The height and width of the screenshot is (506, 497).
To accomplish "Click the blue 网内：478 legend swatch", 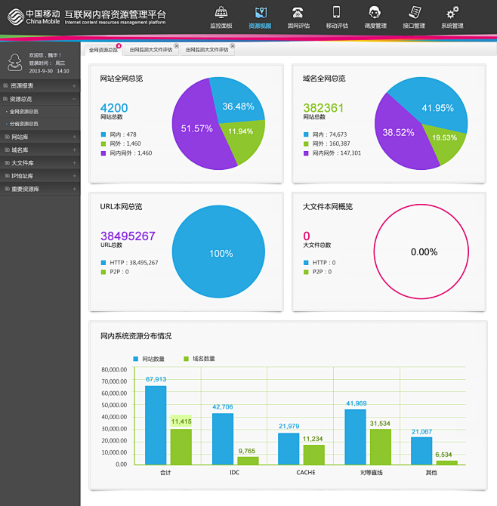I will 103,134.
